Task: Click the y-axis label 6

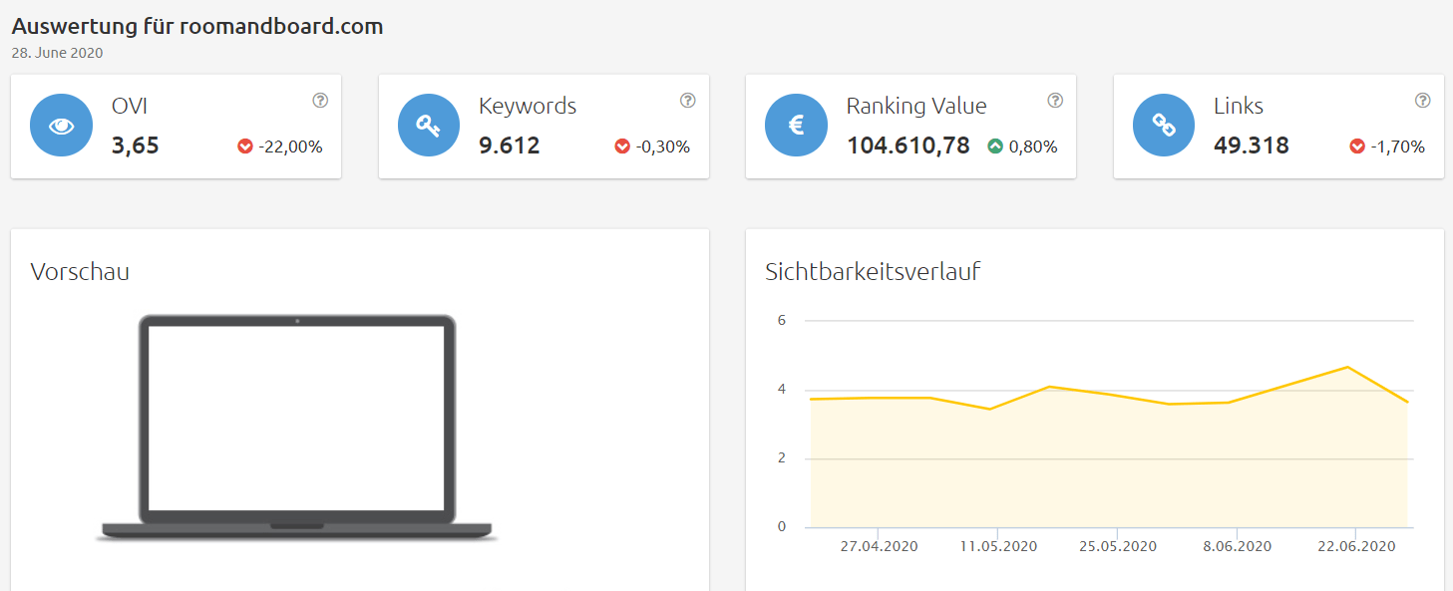Action: [782, 320]
